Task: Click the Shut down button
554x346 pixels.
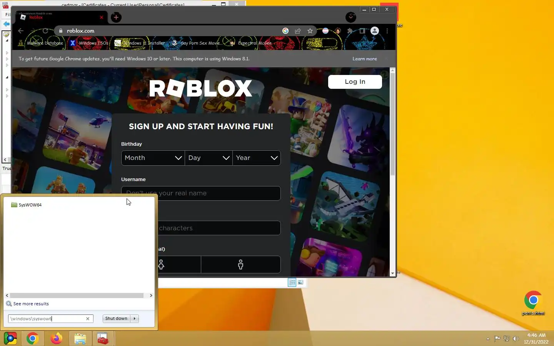Action: pos(116,318)
